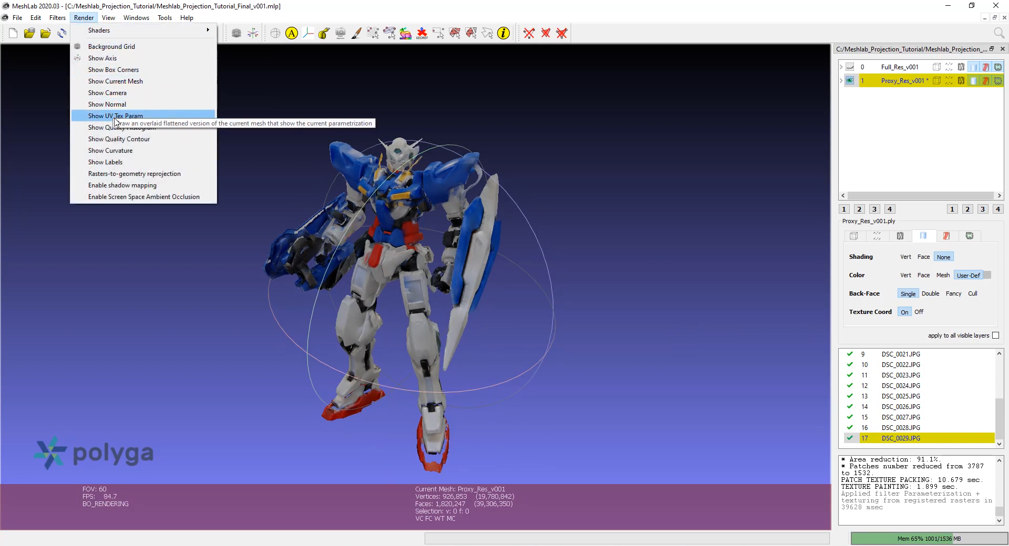The width and height of the screenshot is (1009, 546).
Task: Select the selection red tab in render options
Action: [x=946, y=236]
